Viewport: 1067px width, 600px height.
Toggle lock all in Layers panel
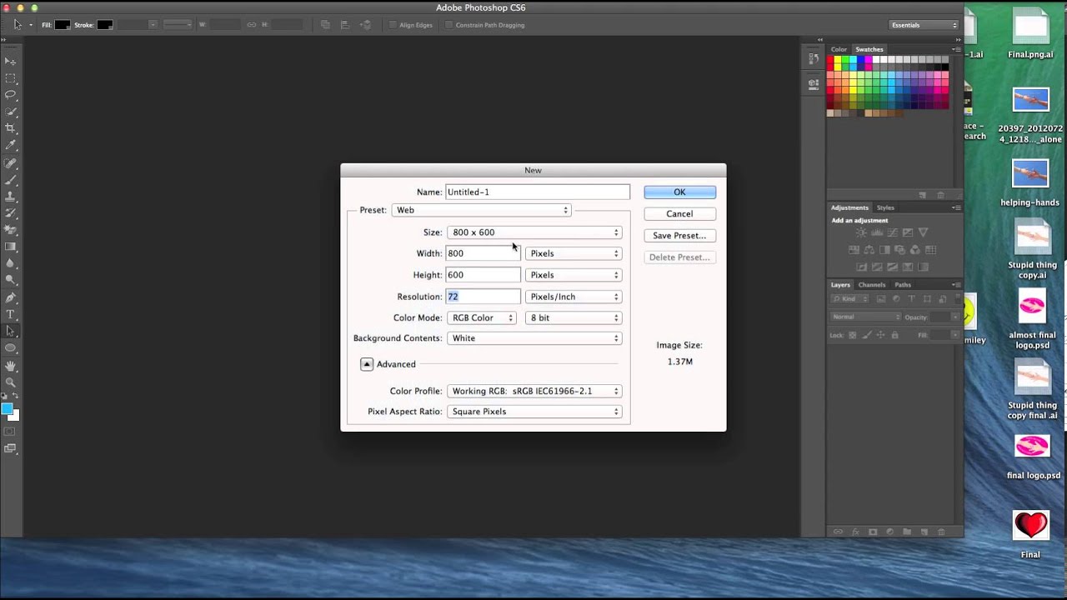(x=894, y=335)
